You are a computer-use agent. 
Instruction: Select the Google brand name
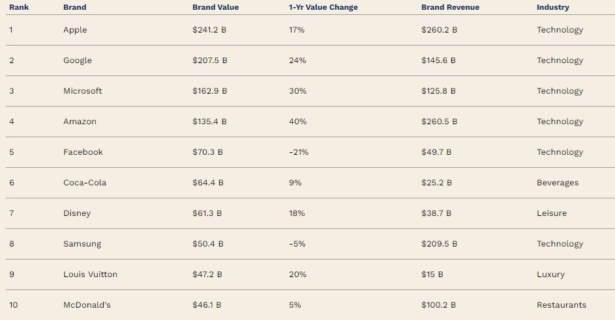(x=78, y=60)
